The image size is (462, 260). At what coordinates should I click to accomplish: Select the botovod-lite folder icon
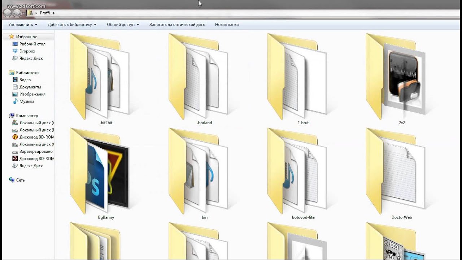point(297,171)
